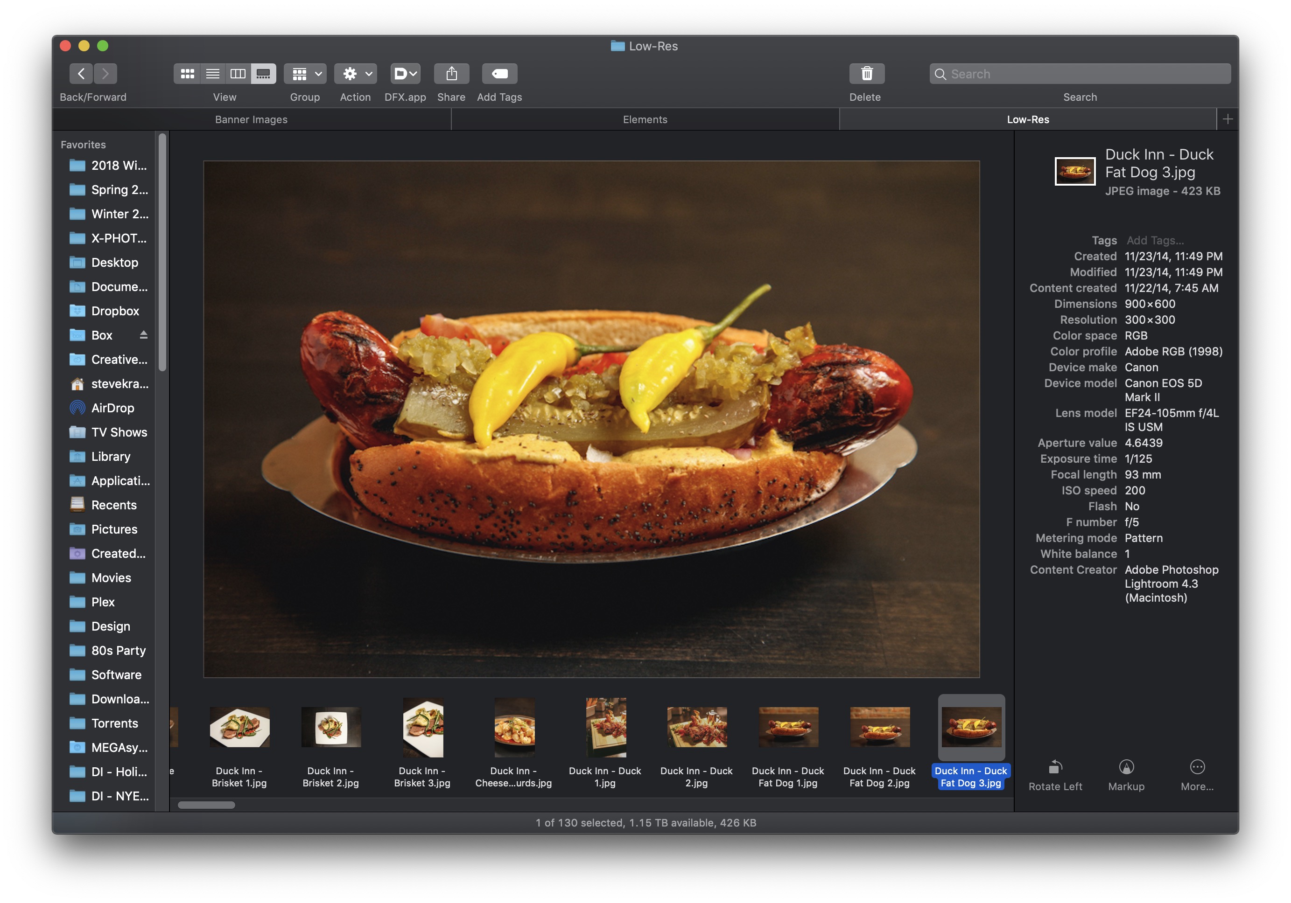Screen dimensions: 1291x903
Task: Eject the Box volume
Action: (x=143, y=335)
